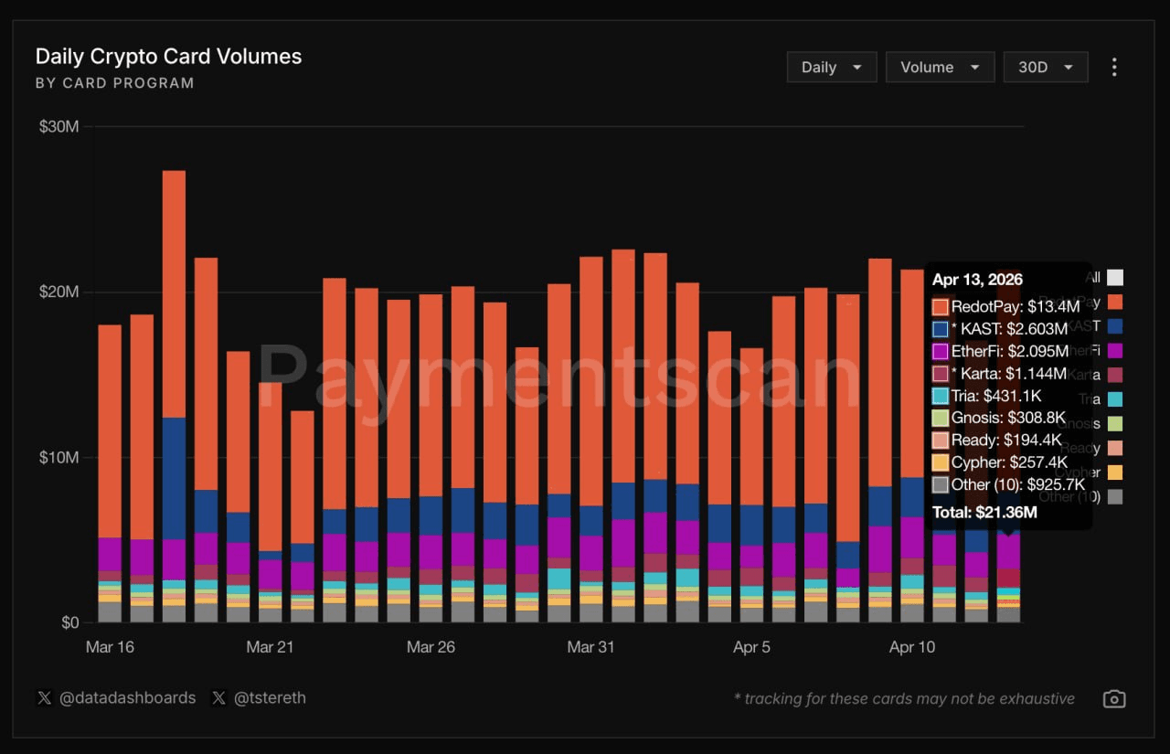Open the 30D time range dropdown

coord(1045,67)
